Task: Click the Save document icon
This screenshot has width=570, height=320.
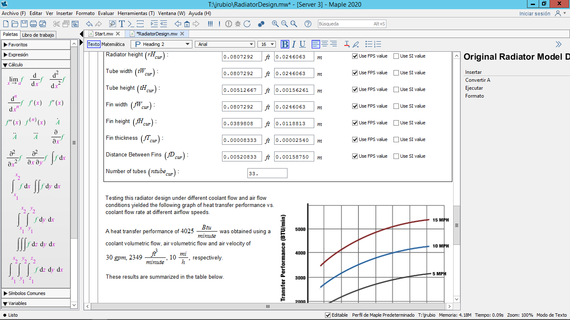Action: coord(24,24)
